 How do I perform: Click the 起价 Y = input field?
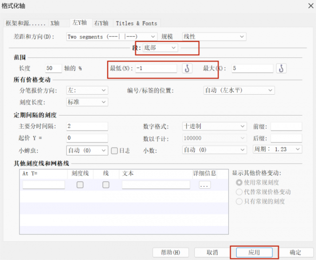[x=87, y=138]
